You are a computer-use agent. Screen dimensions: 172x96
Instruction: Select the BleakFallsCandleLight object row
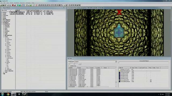[139, 71]
